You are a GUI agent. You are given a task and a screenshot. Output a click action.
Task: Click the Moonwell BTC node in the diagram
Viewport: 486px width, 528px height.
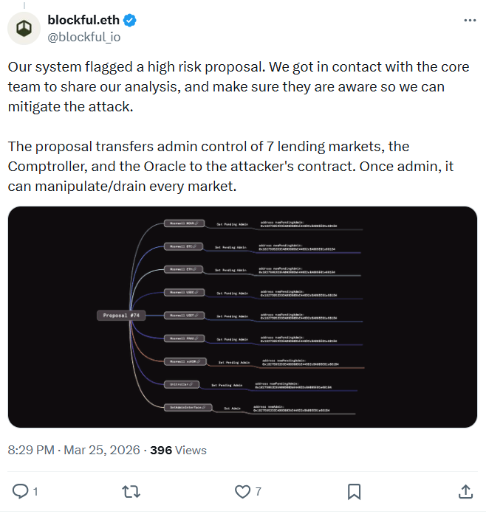183,246
